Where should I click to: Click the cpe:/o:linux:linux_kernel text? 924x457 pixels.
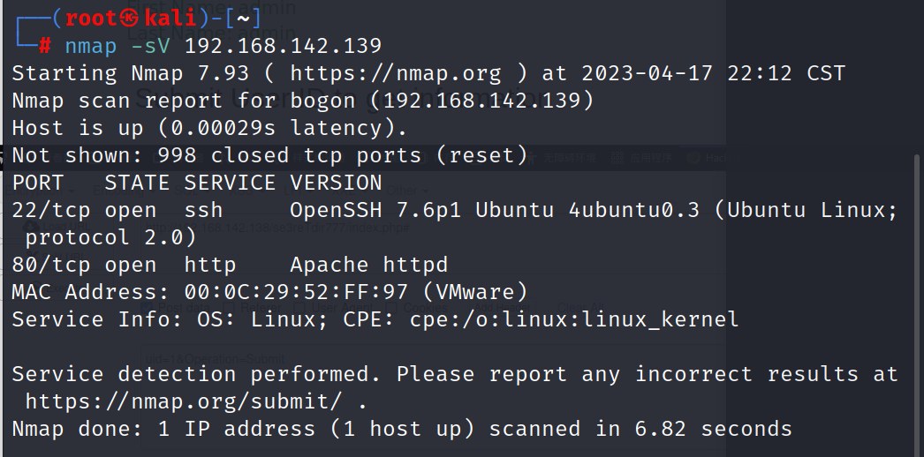pos(574,319)
